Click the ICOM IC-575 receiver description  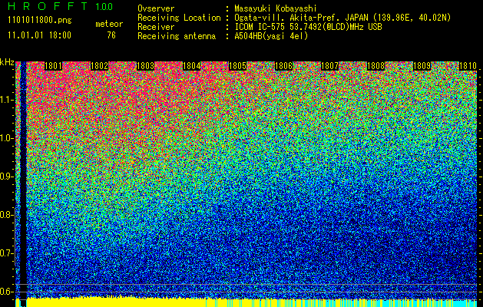pyautogui.click(x=308, y=27)
